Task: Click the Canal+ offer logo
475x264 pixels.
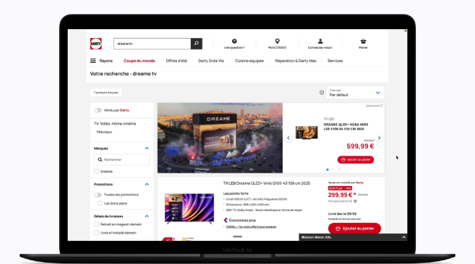Action: pos(226,220)
